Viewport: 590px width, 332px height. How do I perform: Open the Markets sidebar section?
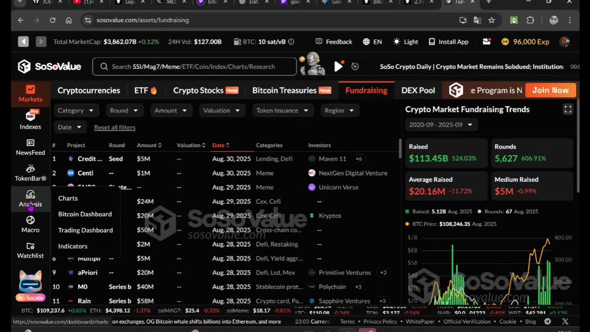(30, 93)
